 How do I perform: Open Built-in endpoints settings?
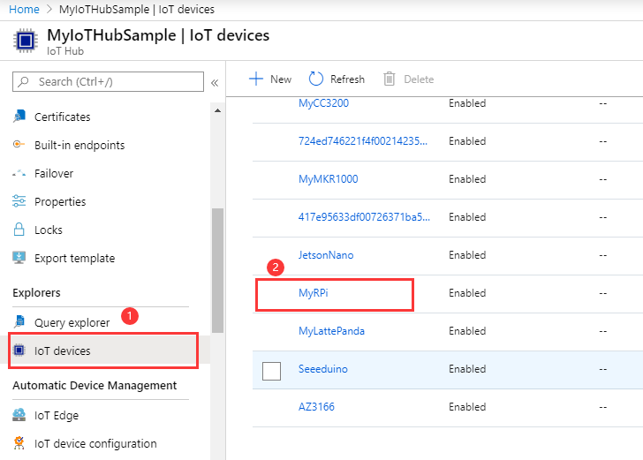pos(79,145)
